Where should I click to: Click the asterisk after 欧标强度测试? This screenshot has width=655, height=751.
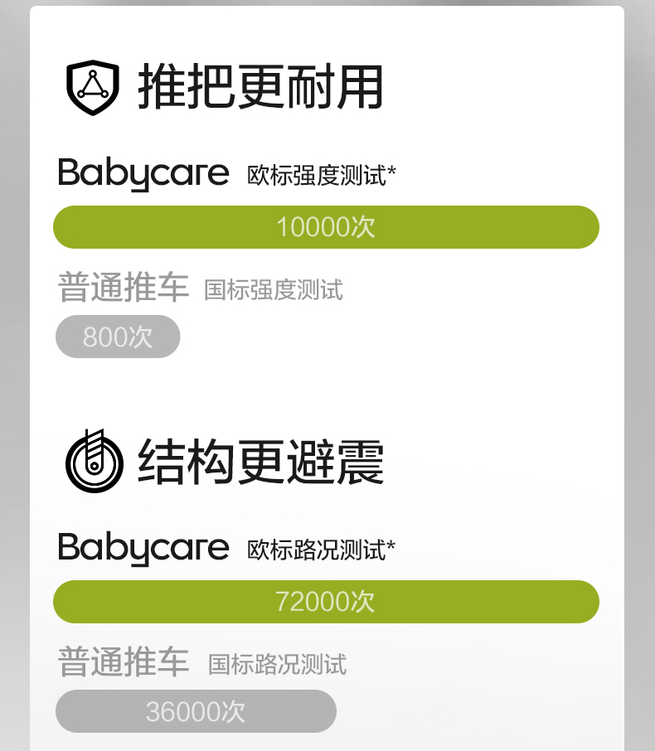coord(392,171)
